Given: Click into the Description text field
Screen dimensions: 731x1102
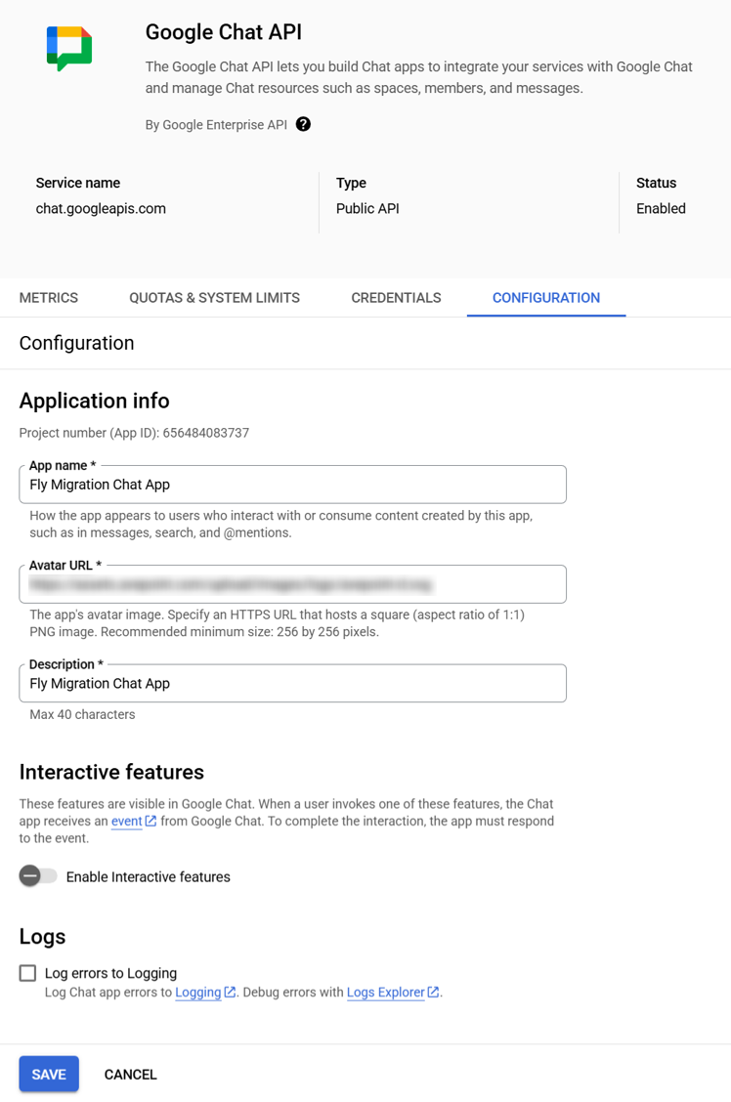Looking at the screenshot, I should click(x=292, y=684).
